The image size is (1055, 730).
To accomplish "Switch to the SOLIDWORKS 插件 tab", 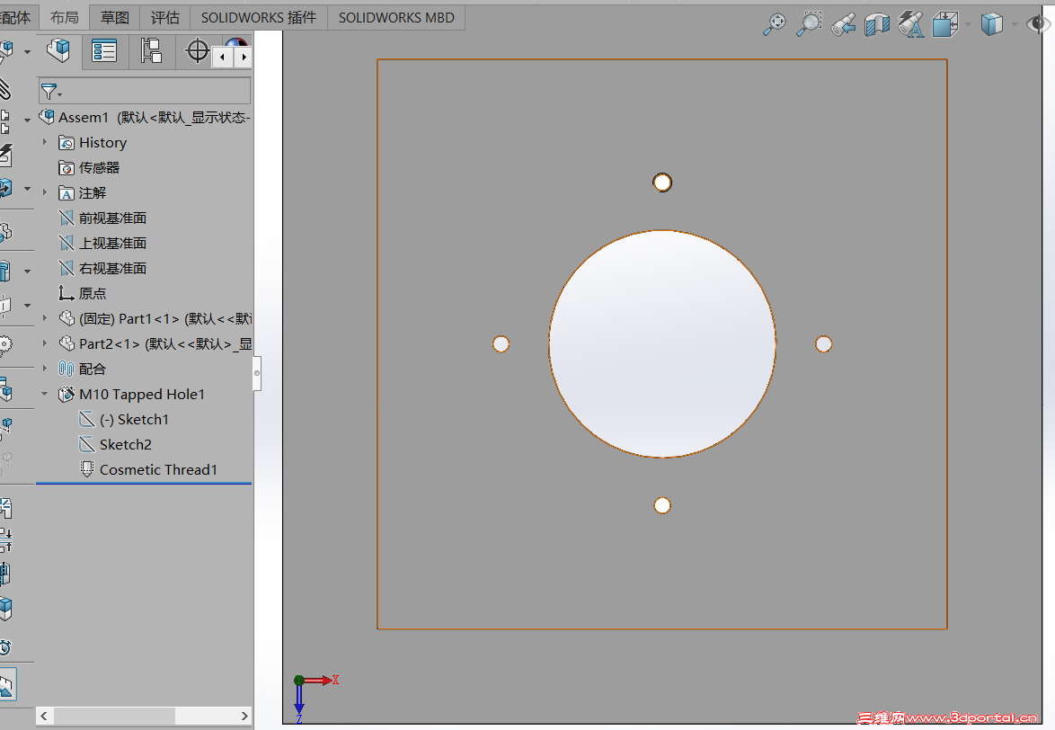I will coord(259,17).
